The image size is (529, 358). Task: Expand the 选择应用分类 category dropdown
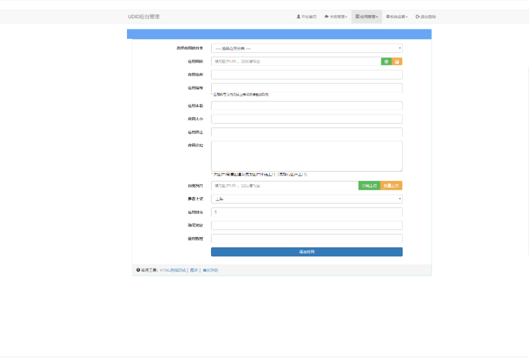pos(307,48)
